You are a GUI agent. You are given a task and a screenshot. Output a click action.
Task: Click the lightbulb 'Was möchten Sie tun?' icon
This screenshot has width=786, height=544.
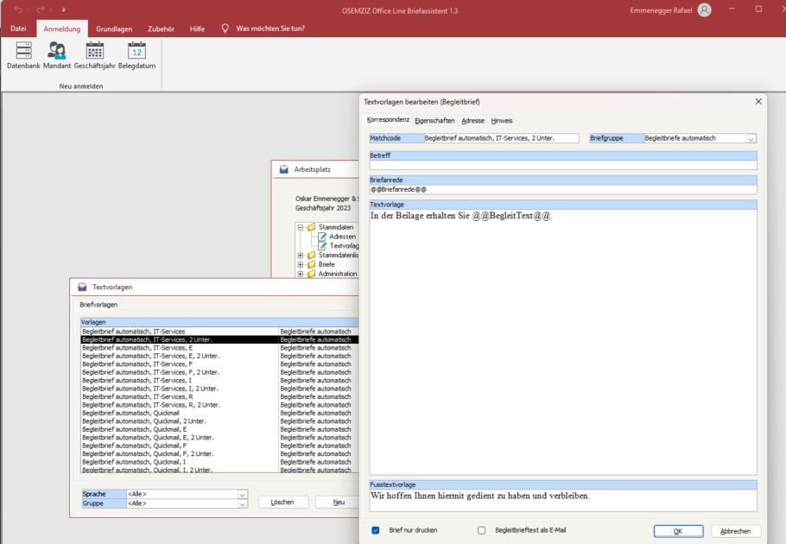[225, 28]
